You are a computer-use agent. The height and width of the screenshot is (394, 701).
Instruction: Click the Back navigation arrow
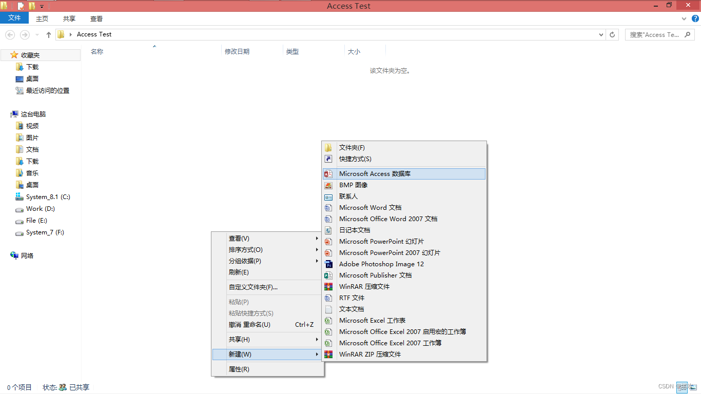10,35
